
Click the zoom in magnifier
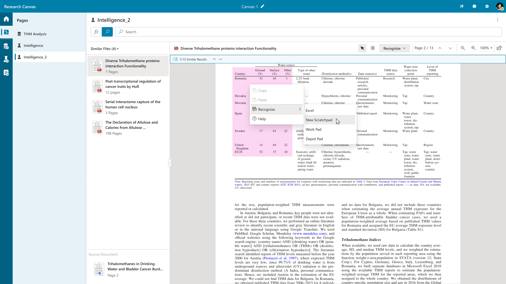click(x=473, y=48)
